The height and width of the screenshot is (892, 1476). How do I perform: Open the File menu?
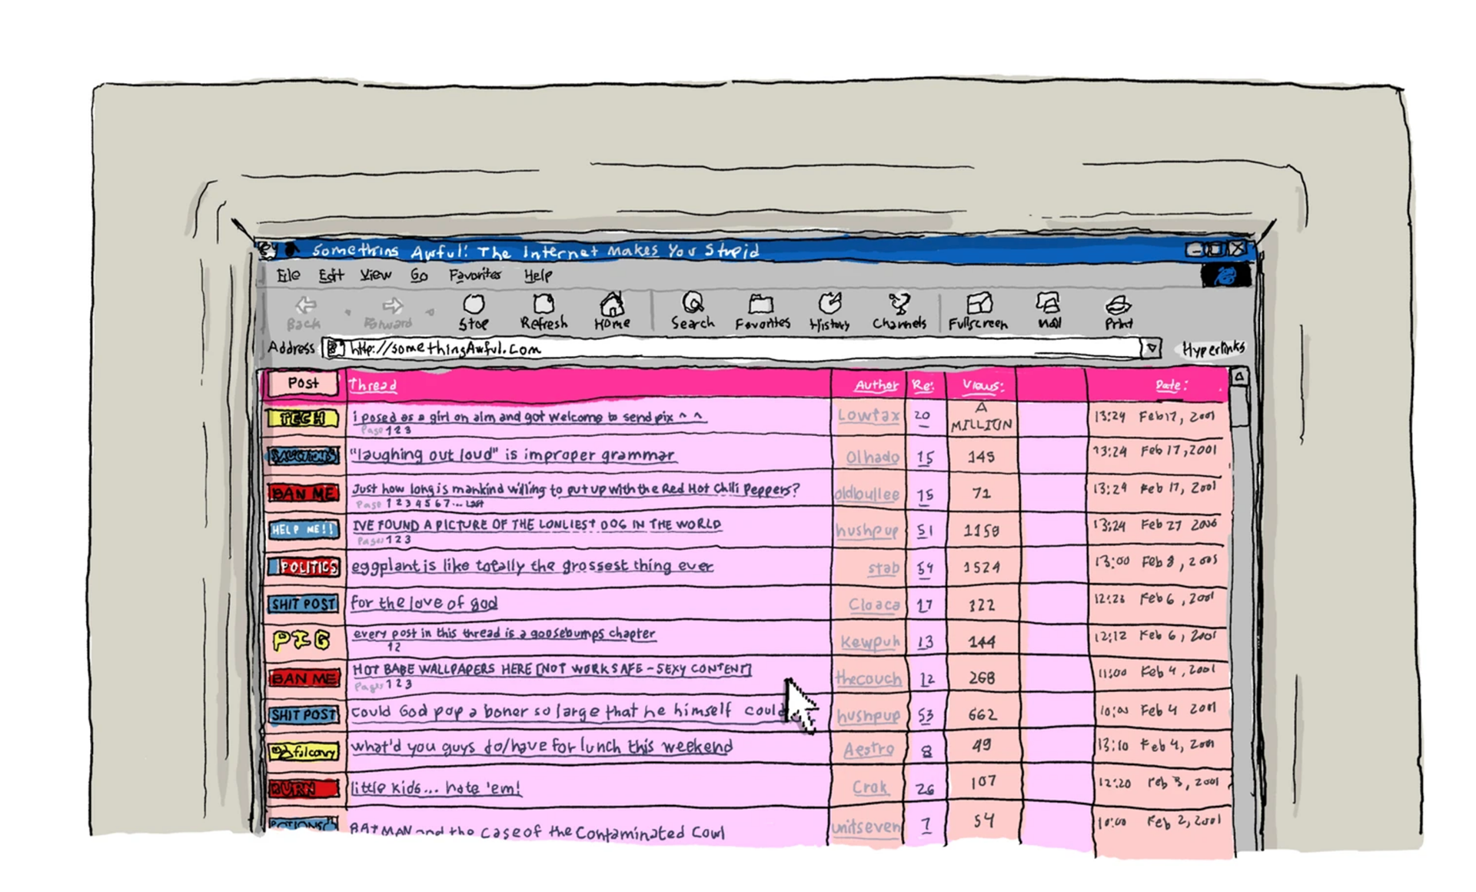coord(288,275)
